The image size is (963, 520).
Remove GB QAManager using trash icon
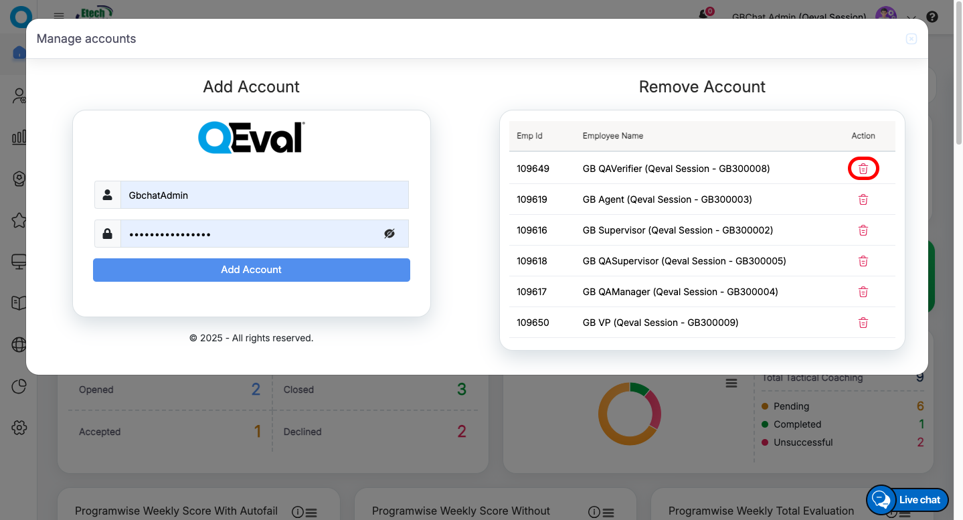(863, 292)
